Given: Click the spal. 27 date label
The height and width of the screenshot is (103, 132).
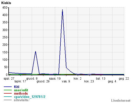Looking at the screenshot, I should [9, 79].
